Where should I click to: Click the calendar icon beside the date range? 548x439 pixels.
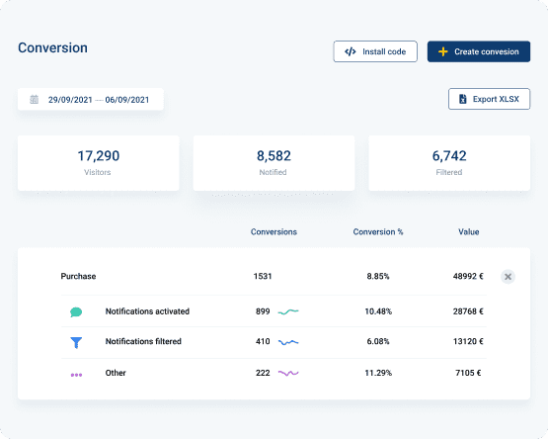click(35, 100)
